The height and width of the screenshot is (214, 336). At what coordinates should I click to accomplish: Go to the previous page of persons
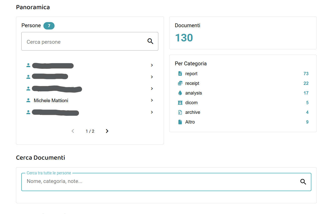[73, 131]
